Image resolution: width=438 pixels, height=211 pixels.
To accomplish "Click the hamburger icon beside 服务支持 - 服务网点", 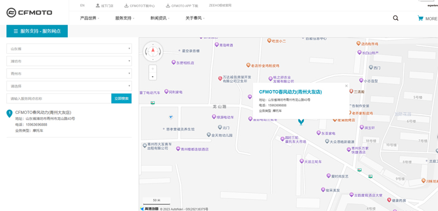I will pos(16,31).
